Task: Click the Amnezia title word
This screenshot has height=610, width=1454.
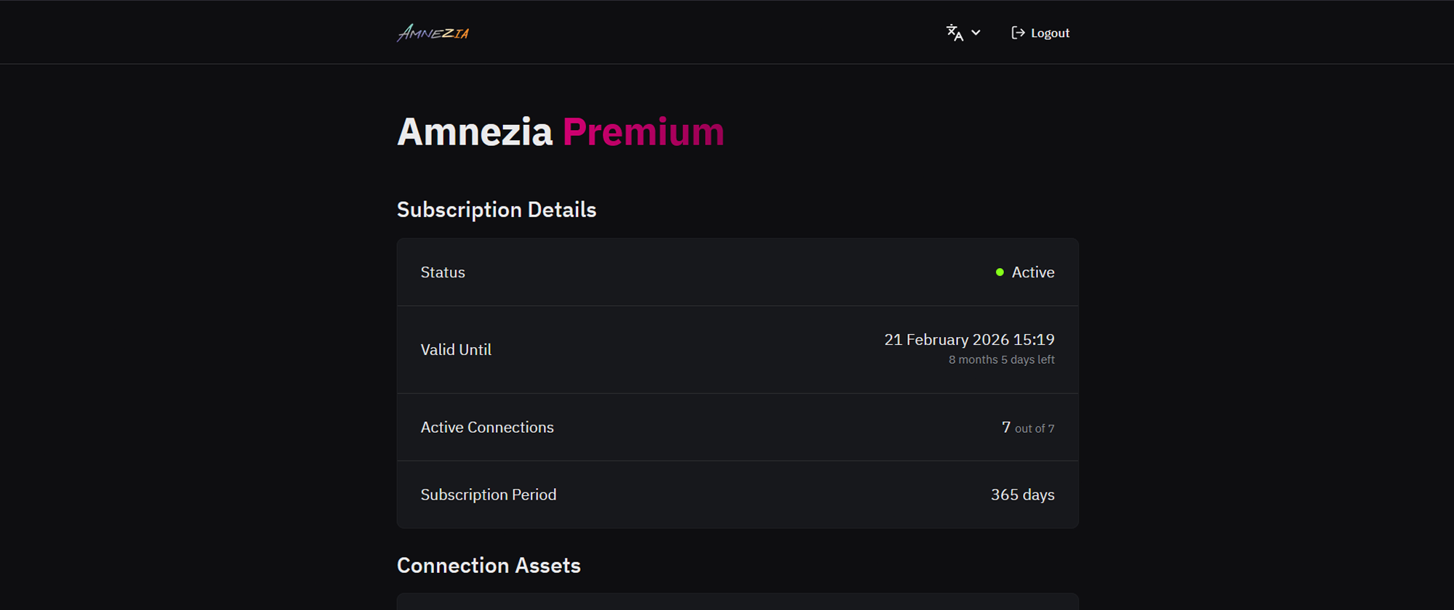Action: (475, 132)
